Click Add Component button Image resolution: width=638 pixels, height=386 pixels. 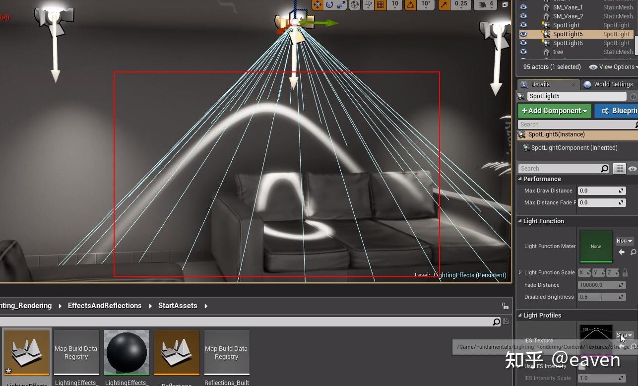(554, 111)
